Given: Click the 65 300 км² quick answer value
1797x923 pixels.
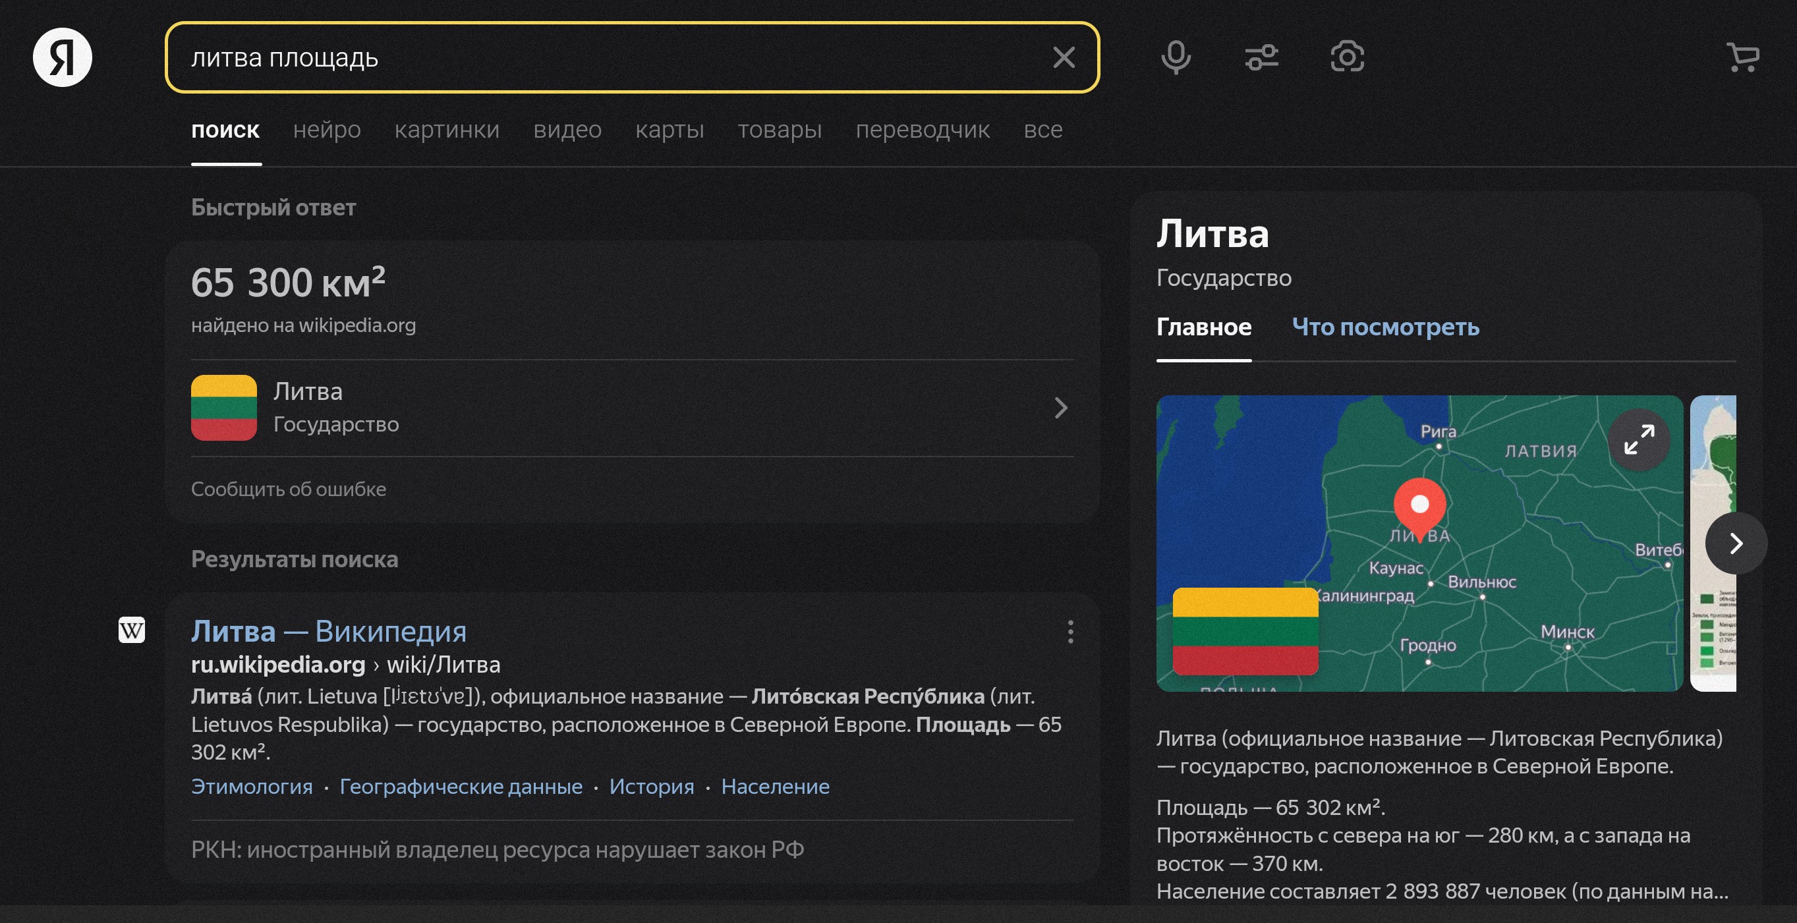Looking at the screenshot, I should tap(288, 282).
